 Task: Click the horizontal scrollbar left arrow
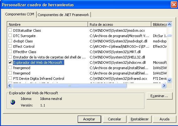coord(10,85)
